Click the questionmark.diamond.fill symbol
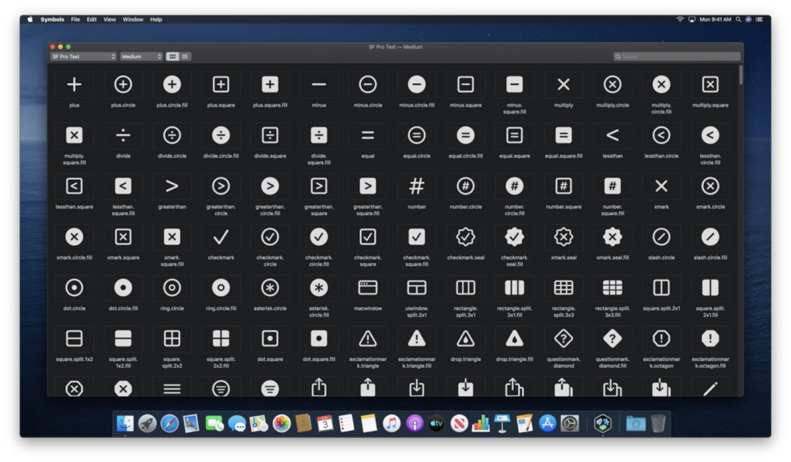 point(612,339)
